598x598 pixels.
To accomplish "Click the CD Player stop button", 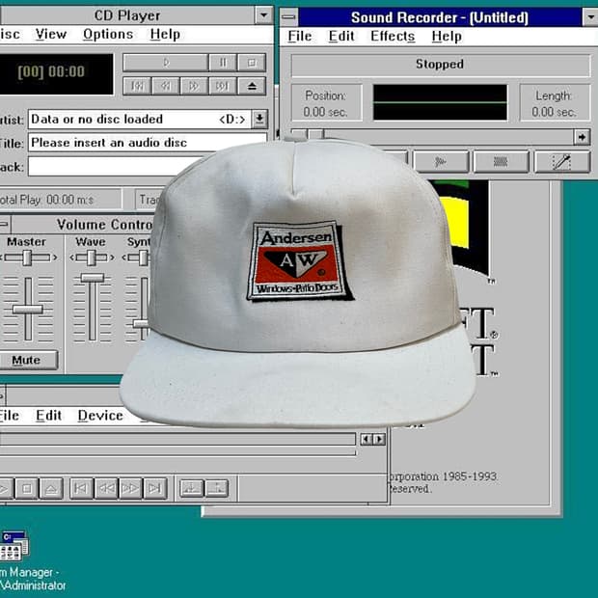I will point(252,63).
